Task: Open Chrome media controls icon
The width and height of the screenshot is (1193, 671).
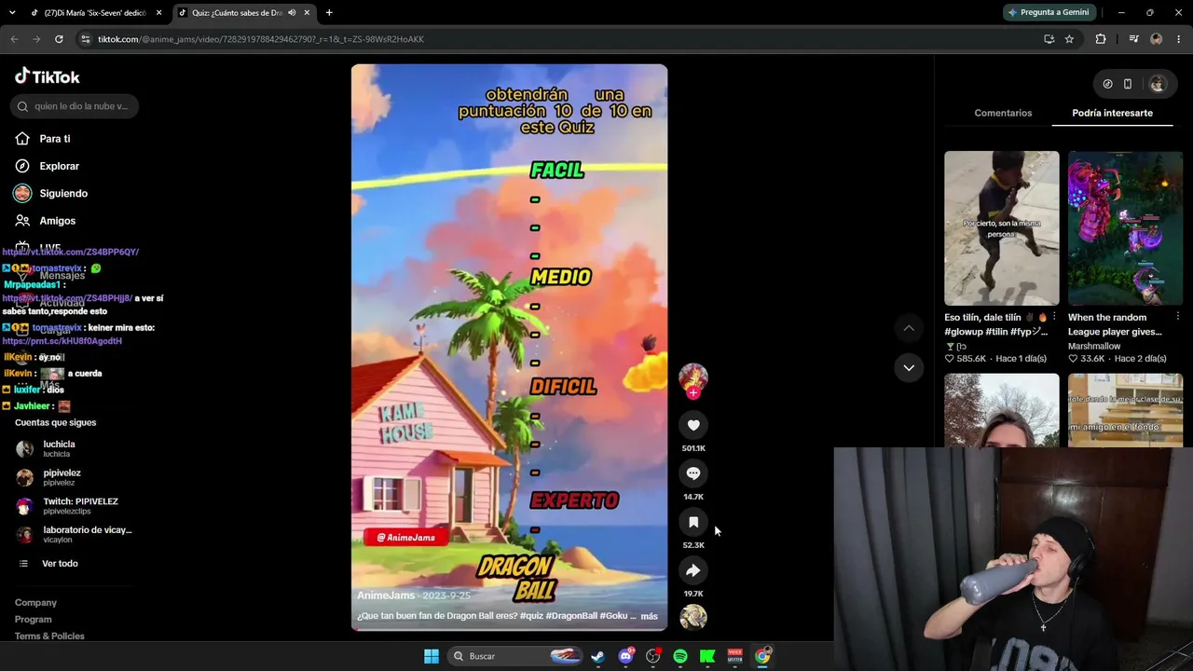Action: pos(1133,39)
